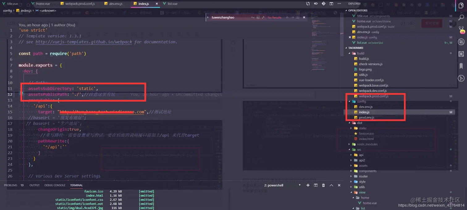This screenshot has height=210, width=467.
Task: Click the <unknown> breadcrumb segment
Action: [46, 10]
